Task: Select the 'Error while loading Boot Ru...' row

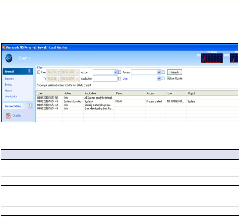Action: click(137, 108)
